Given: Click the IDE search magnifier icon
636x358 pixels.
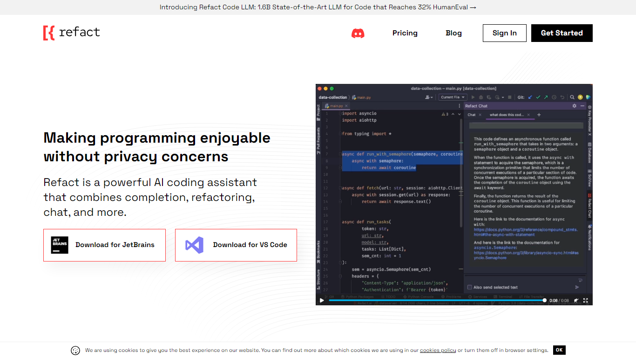Looking at the screenshot, I should 572,97.
